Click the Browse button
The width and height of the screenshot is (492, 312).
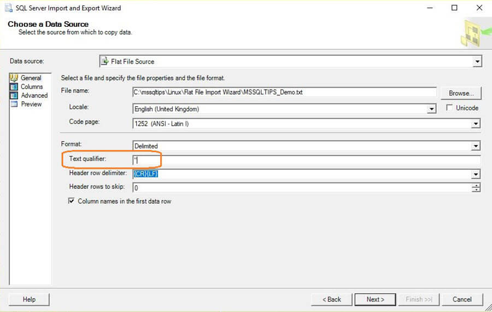point(461,93)
